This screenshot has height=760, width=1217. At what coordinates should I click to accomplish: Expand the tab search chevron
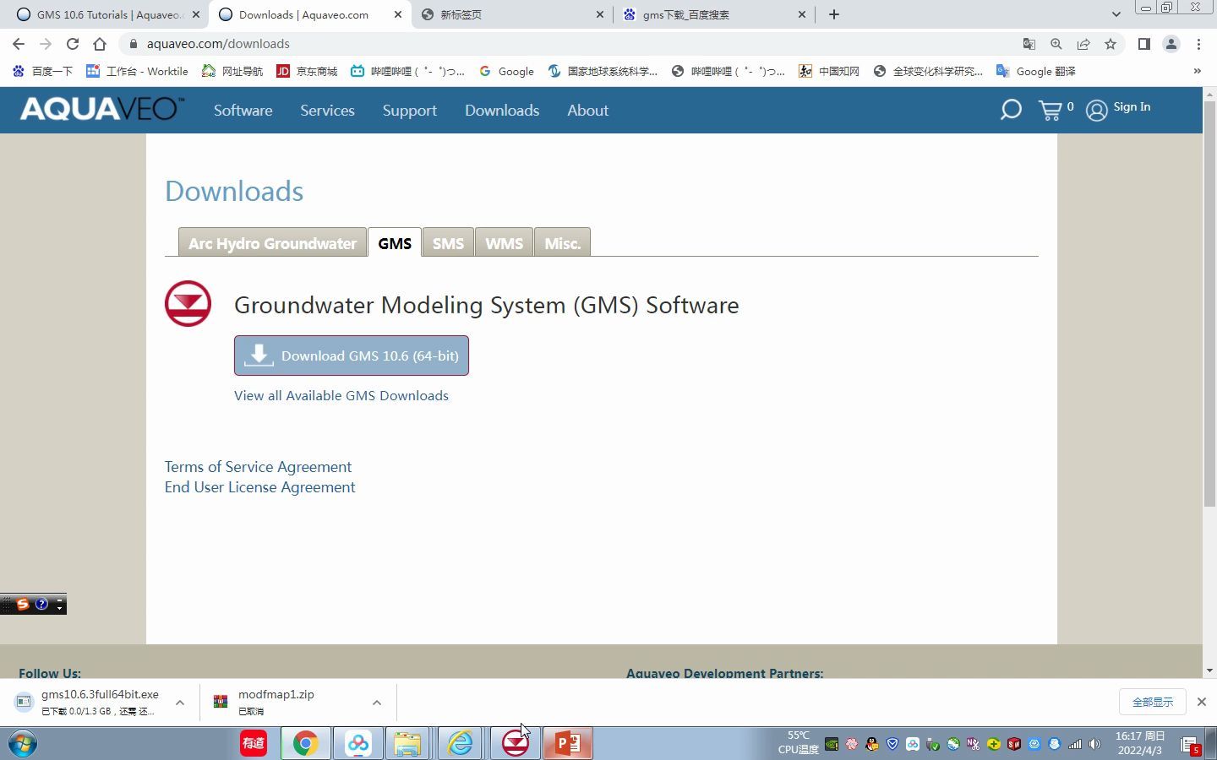(x=1116, y=14)
